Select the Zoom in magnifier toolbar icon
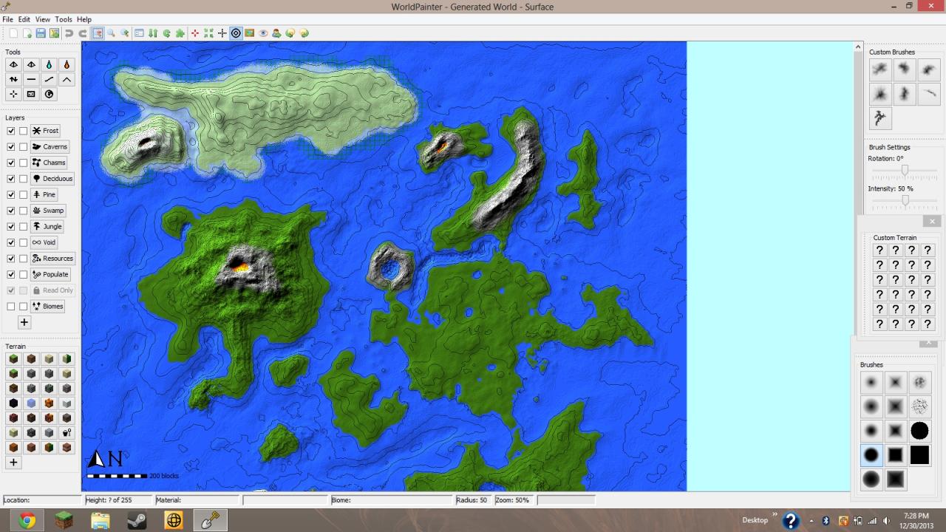 (x=124, y=33)
